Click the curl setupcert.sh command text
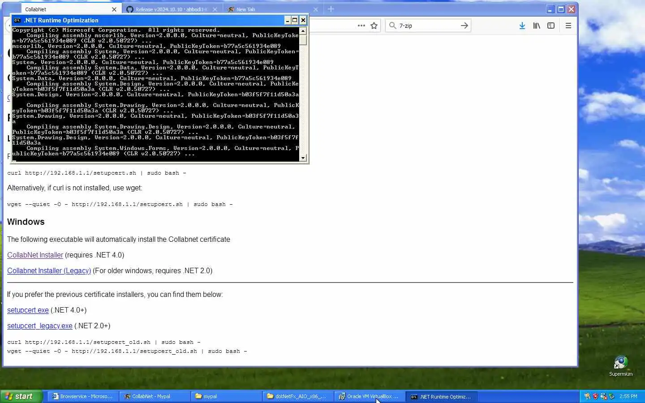The width and height of the screenshot is (645, 403). [97, 173]
